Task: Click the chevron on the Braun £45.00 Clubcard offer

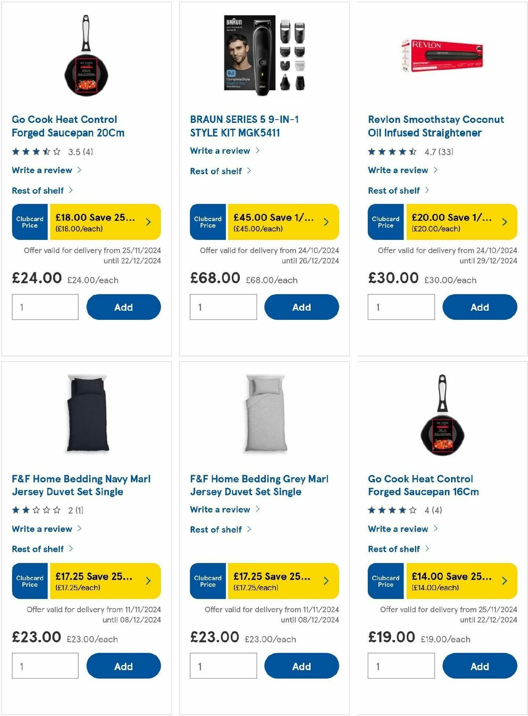Action: (326, 223)
